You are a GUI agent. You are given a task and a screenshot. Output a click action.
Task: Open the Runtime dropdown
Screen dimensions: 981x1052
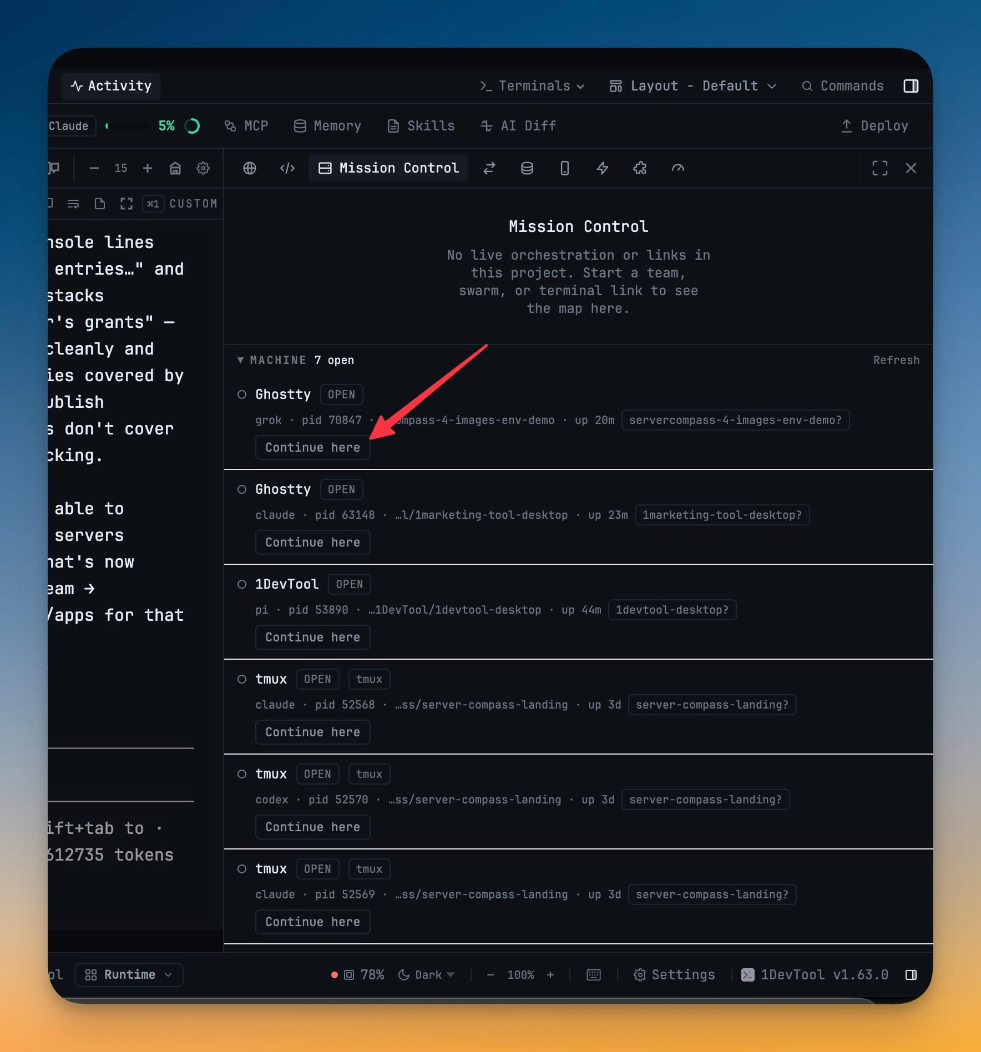[129, 975]
